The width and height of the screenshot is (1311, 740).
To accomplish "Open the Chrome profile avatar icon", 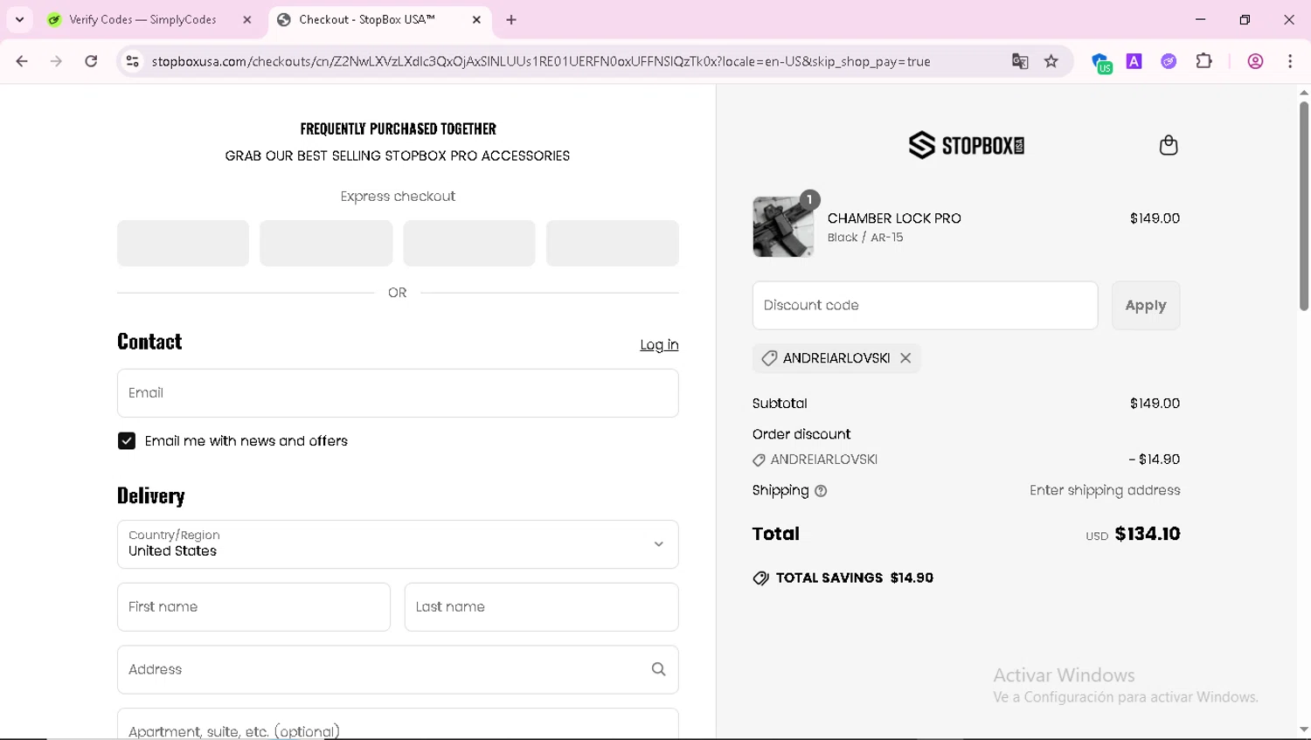I will 1256,61.
